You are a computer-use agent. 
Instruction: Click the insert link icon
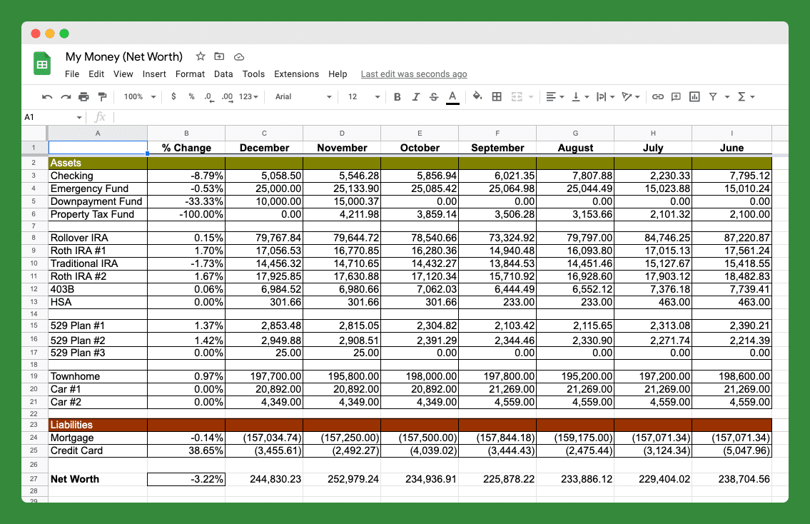click(657, 97)
